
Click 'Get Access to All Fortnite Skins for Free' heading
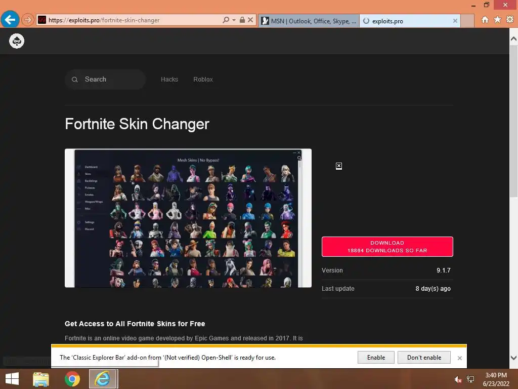click(x=135, y=324)
